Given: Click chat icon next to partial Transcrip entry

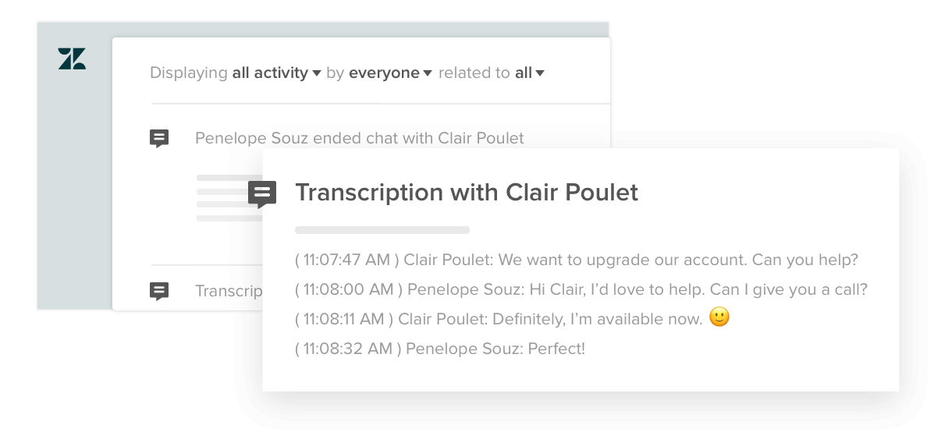Looking at the screenshot, I should [x=159, y=292].
